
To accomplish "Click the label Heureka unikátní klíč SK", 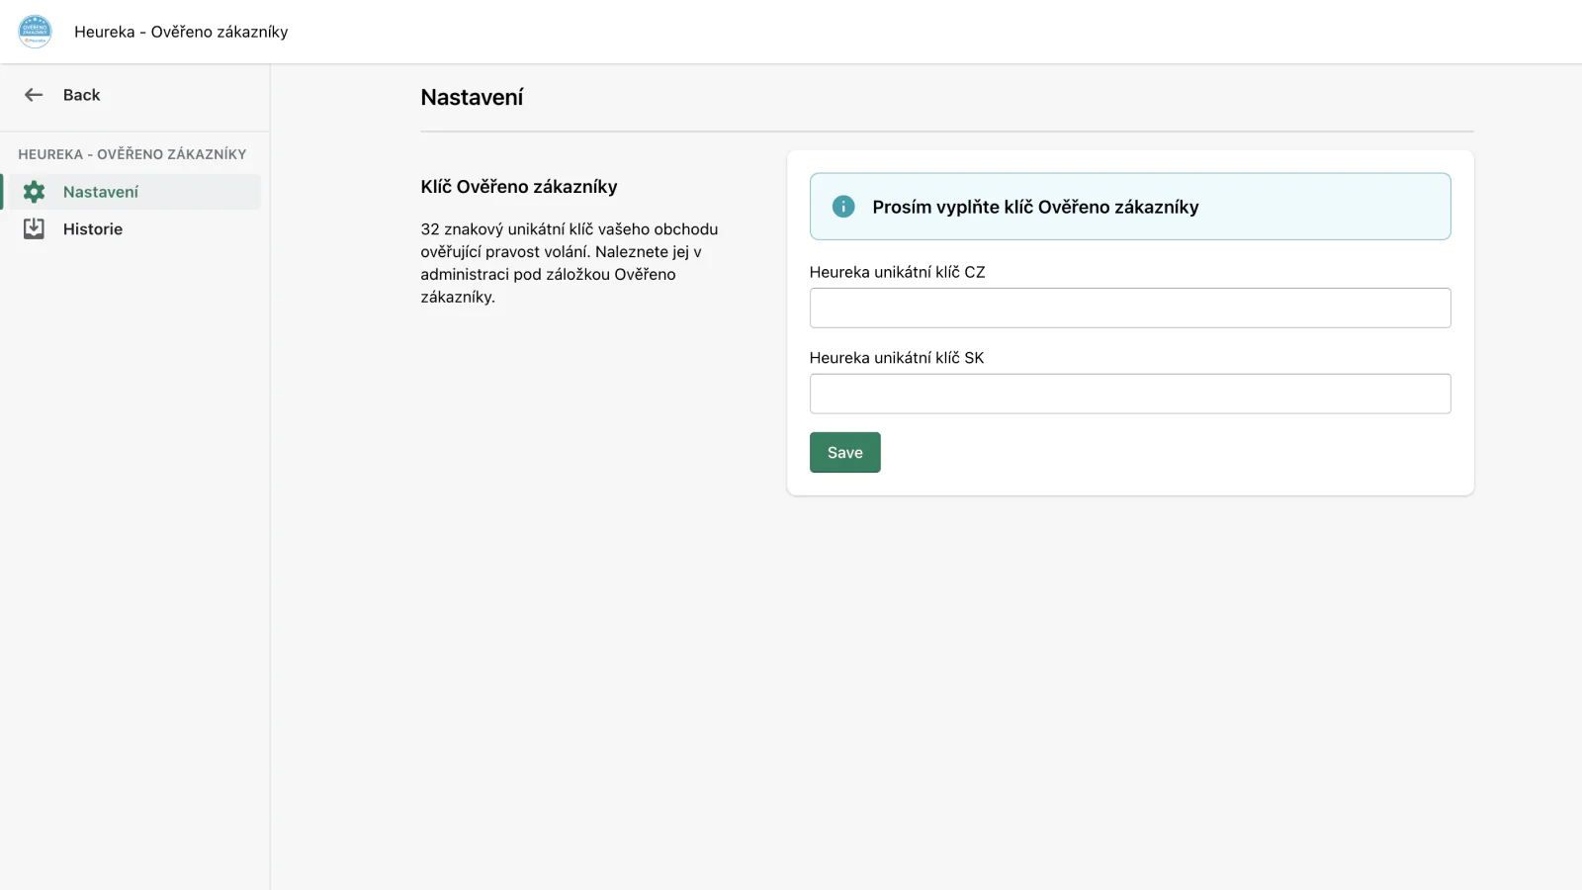I will click(x=897, y=358).
